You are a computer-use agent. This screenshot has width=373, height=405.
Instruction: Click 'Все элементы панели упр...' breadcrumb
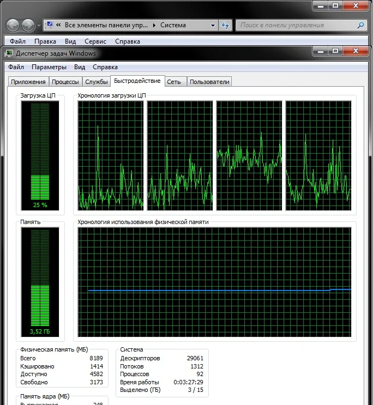click(106, 25)
